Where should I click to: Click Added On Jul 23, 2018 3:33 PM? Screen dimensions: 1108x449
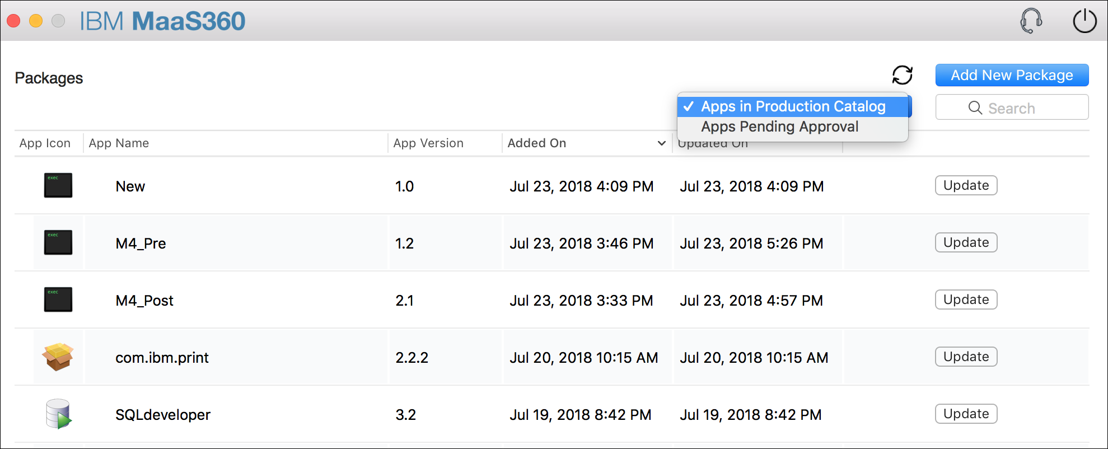(581, 301)
